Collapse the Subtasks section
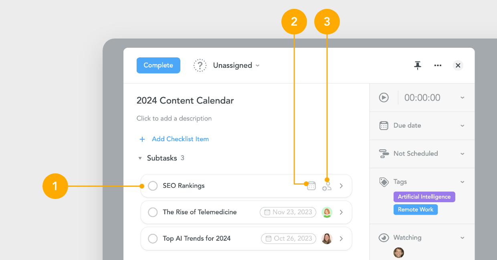Image resolution: width=497 pixels, height=260 pixels. (x=140, y=158)
